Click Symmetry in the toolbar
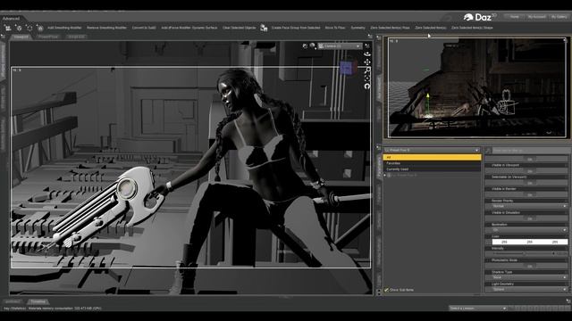This screenshot has width=572, height=321. click(x=357, y=28)
